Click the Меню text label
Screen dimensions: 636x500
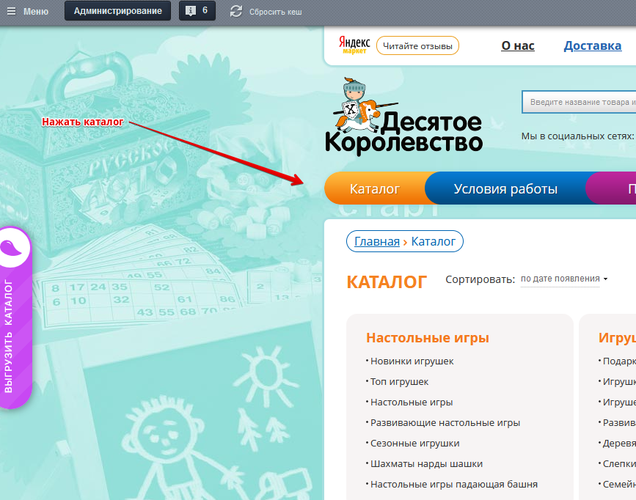tap(36, 12)
